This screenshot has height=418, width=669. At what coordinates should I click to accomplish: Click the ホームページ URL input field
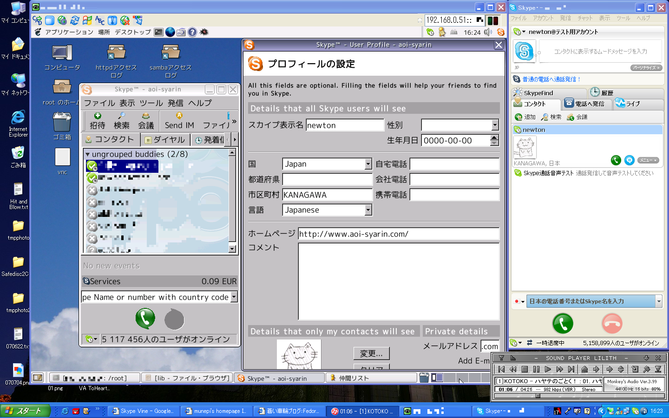(398, 234)
